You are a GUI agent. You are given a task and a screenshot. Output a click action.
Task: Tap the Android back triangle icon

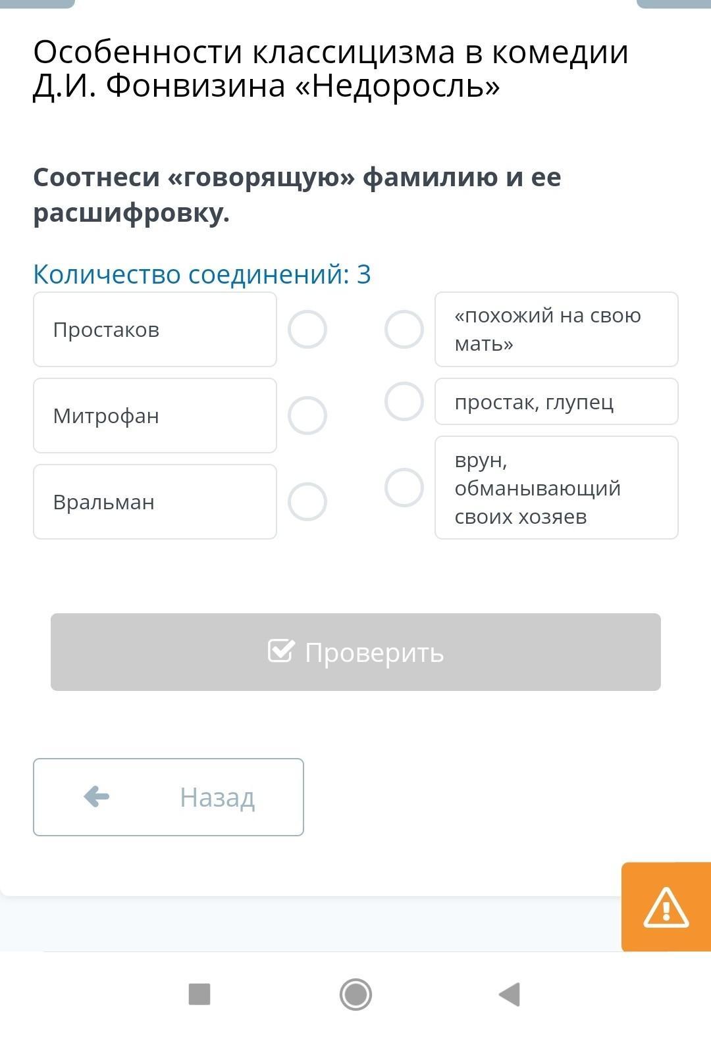(x=510, y=994)
